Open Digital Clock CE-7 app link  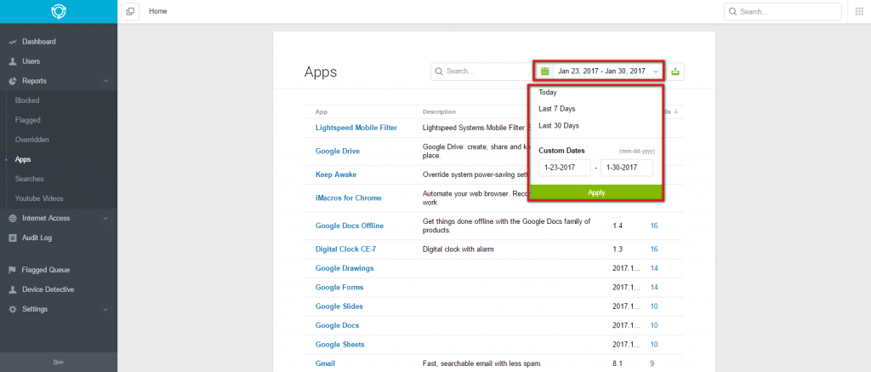pyautogui.click(x=345, y=249)
